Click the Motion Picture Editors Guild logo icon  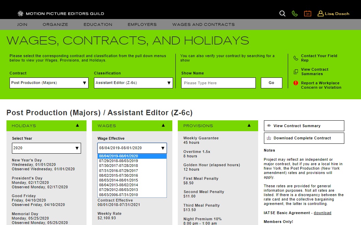[20, 14]
